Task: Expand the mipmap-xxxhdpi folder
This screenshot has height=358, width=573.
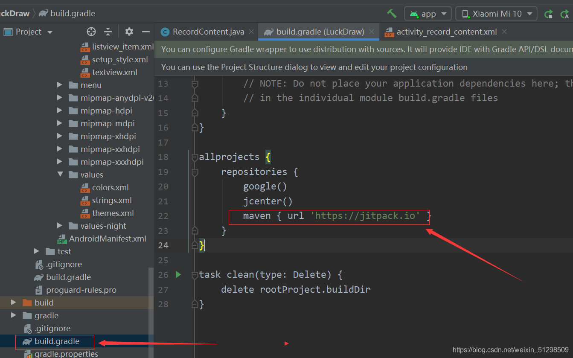Action: pos(60,162)
